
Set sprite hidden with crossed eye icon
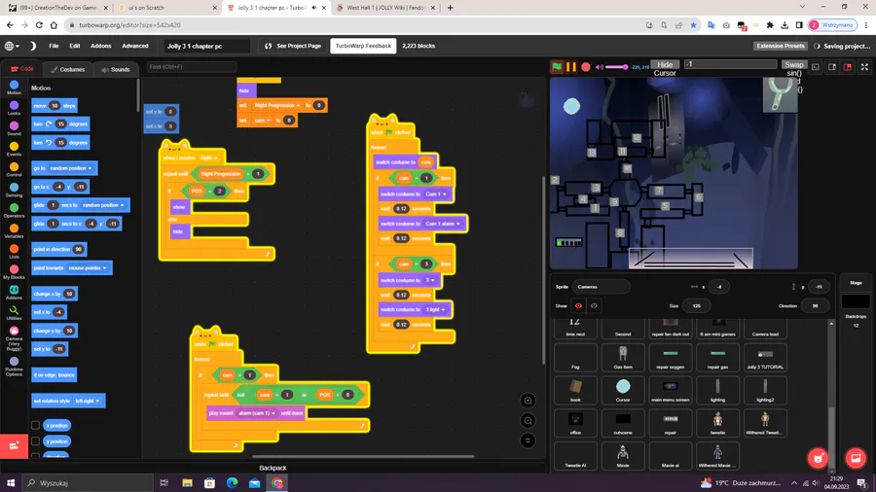click(x=594, y=305)
